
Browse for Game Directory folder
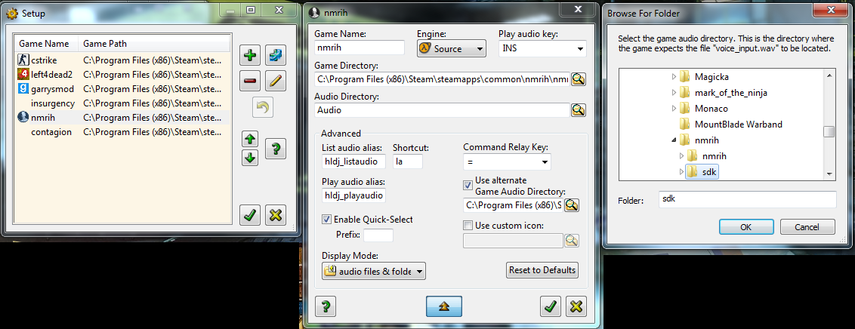tap(578, 79)
